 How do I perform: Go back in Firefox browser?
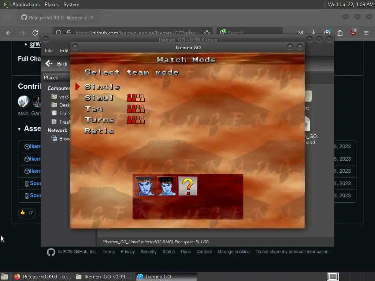(x=9, y=33)
